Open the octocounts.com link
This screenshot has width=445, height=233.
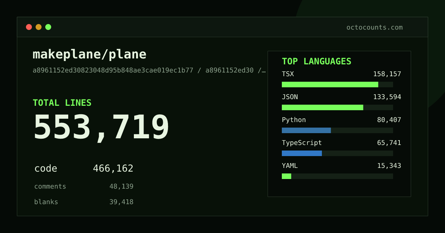[x=375, y=27]
